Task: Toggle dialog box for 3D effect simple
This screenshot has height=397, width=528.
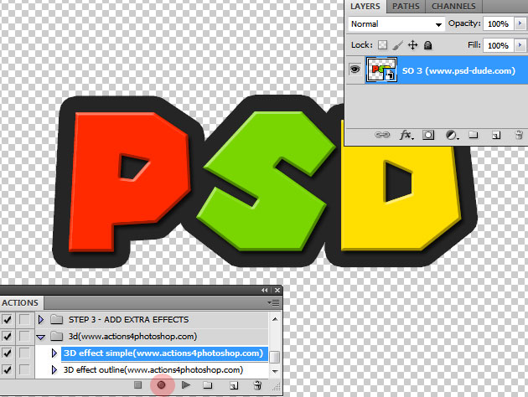Action: coord(24,353)
